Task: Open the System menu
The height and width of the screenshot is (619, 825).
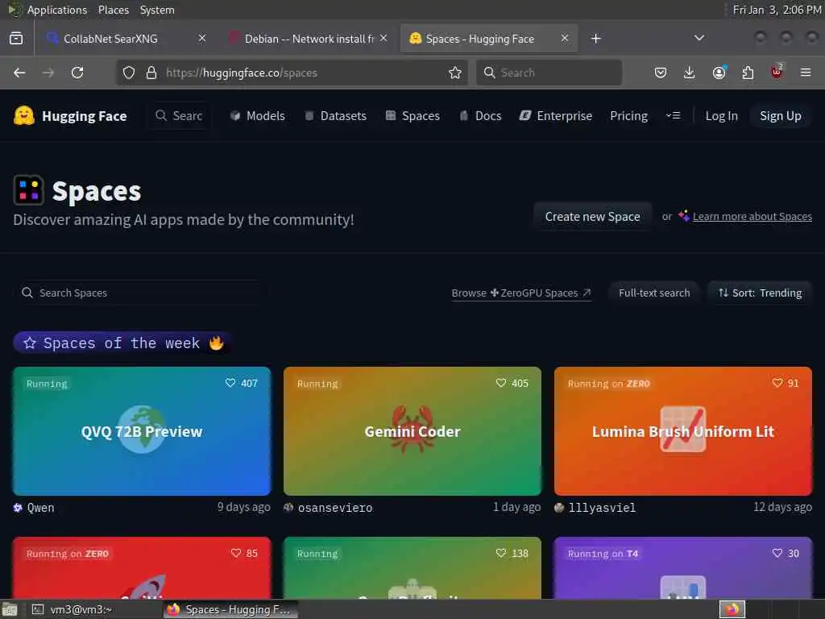Action: [157, 10]
